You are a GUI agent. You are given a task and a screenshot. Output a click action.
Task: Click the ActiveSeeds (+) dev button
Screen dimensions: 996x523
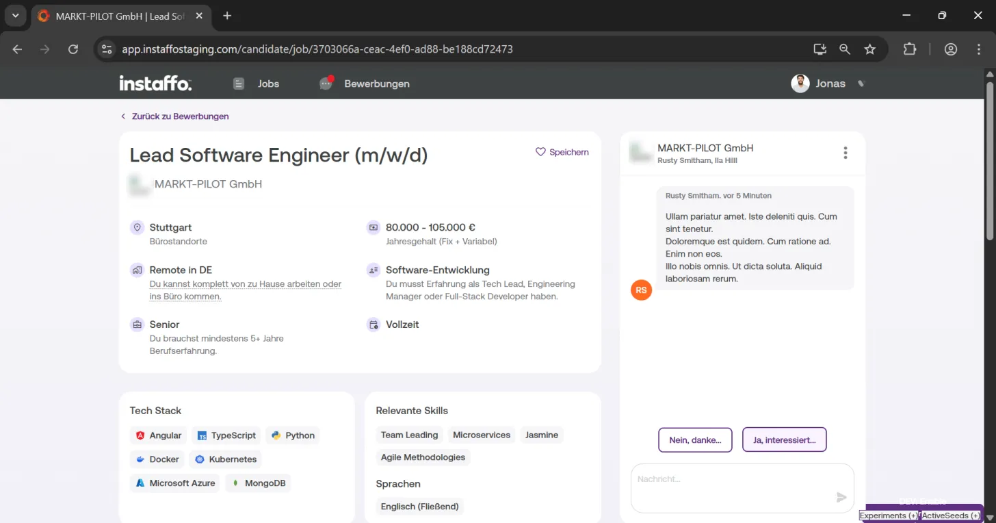951,515
